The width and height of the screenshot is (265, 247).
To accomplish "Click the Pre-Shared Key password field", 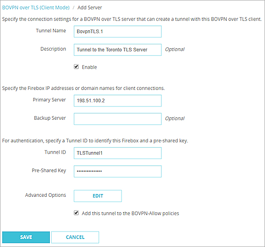I will pos(118,171).
